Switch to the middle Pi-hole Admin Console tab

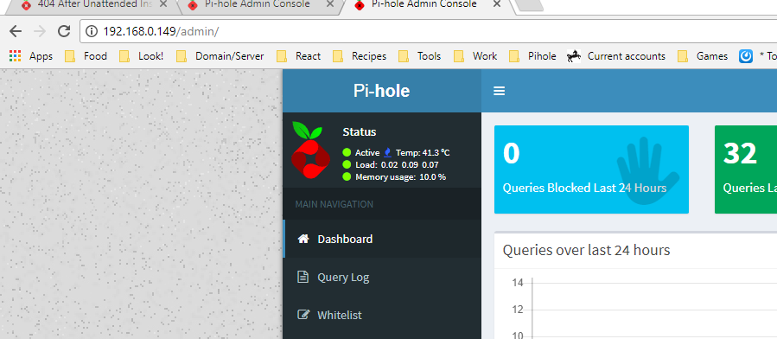coord(258,5)
